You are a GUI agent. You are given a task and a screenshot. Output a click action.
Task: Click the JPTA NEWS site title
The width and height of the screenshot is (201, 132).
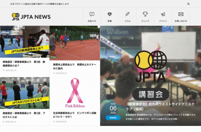click(35, 17)
